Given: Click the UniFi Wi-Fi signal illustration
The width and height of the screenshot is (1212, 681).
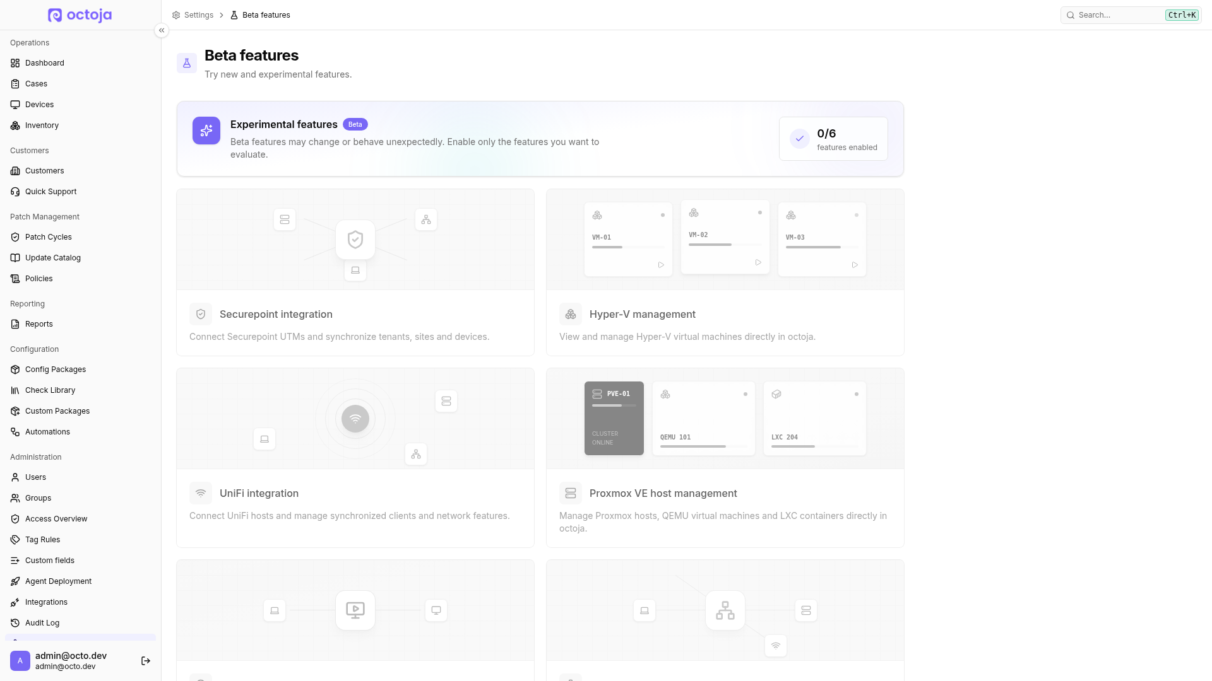Looking at the screenshot, I should (x=355, y=419).
